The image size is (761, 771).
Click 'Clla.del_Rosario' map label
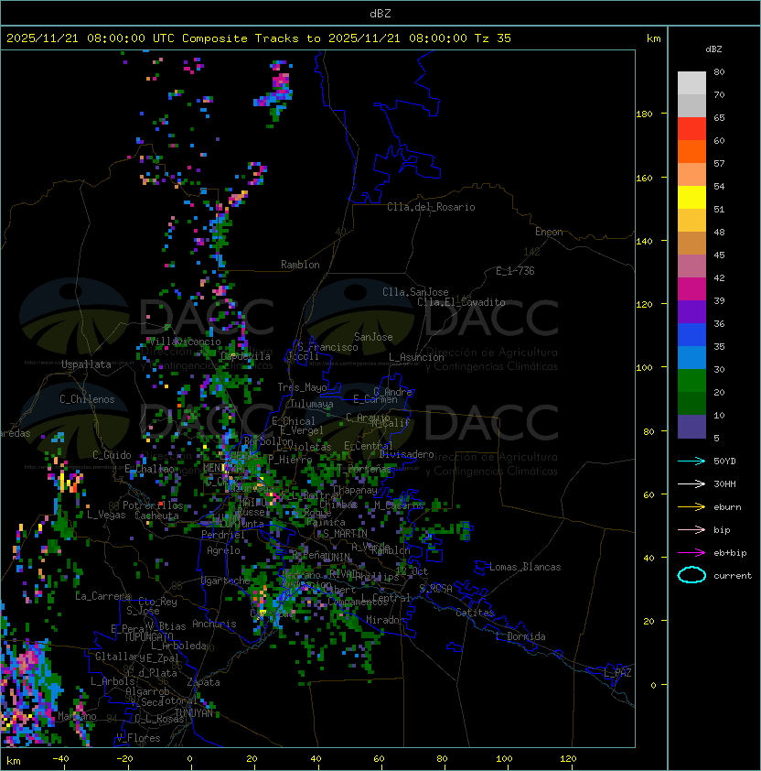pyautogui.click(x=431, y=207)
